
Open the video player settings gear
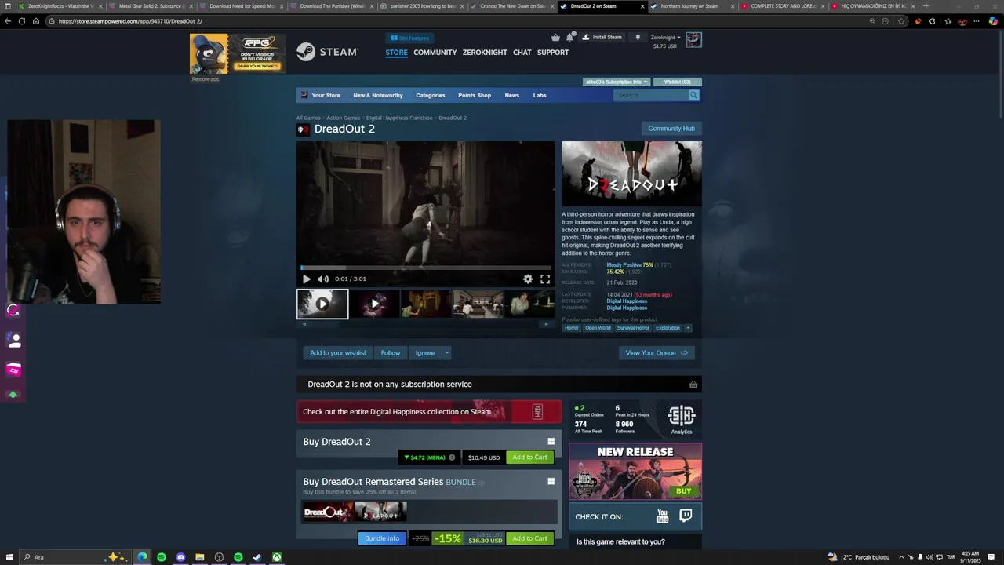[x=528, y=279]
